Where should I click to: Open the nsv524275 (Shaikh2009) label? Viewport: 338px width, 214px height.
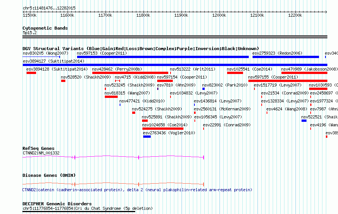[x=157, y=109]
